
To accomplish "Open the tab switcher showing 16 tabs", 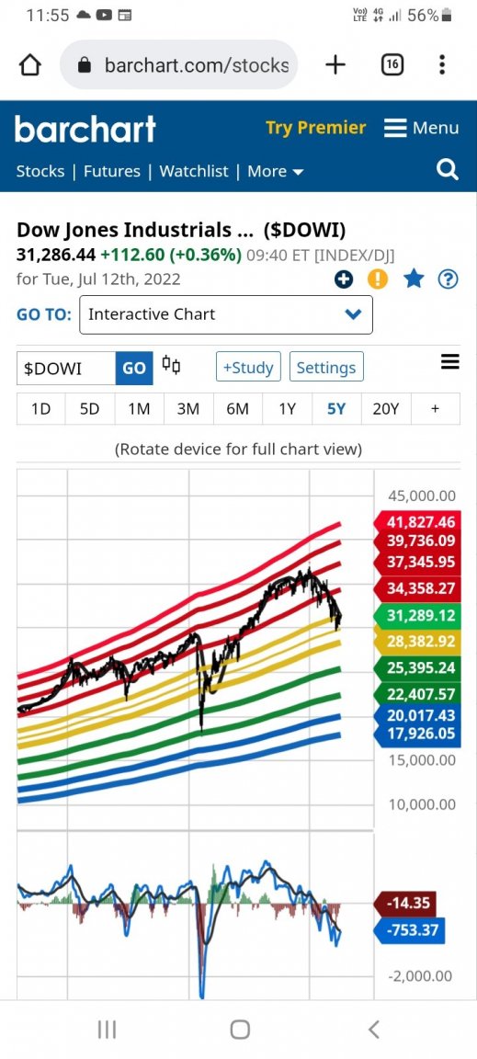I will tap(392, 65).
